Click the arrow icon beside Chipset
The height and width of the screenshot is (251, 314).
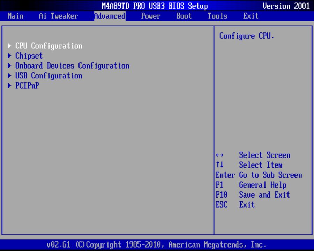[9, 56]
